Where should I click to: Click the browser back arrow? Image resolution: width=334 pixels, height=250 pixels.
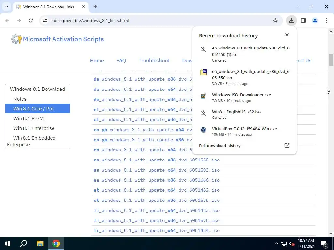[7, 21]
